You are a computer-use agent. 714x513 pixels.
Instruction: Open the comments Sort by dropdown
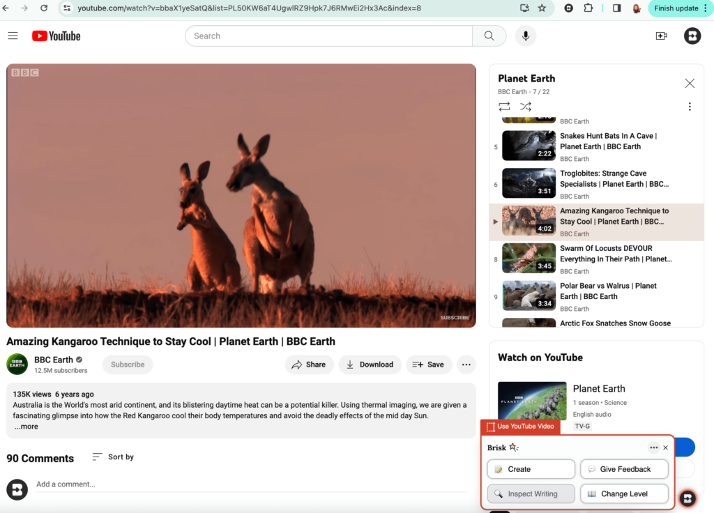click(x=112, y=457)
